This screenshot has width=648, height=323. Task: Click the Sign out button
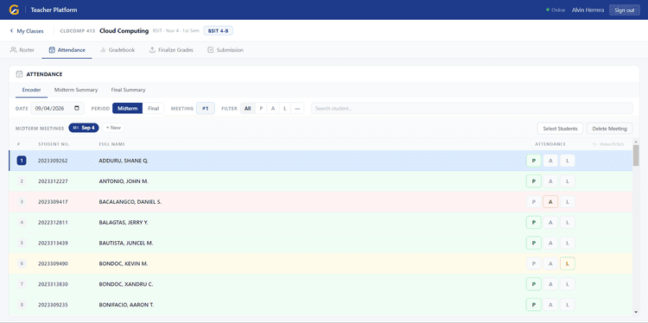[x=624, y=9]
